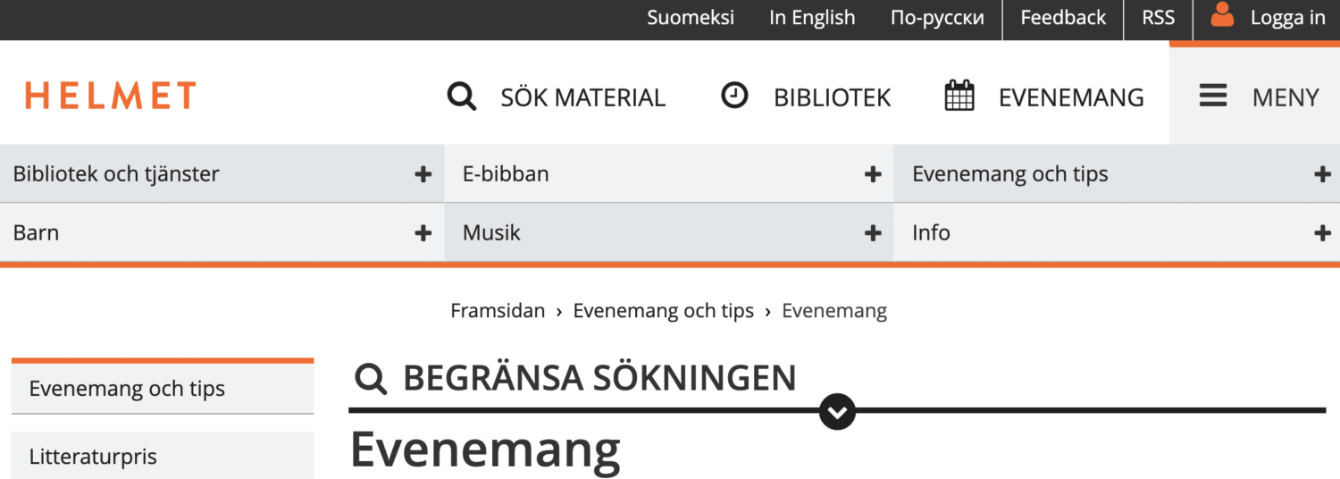
Task: Expand Evenemang och tips plus in navigation
Action: 1323,174
